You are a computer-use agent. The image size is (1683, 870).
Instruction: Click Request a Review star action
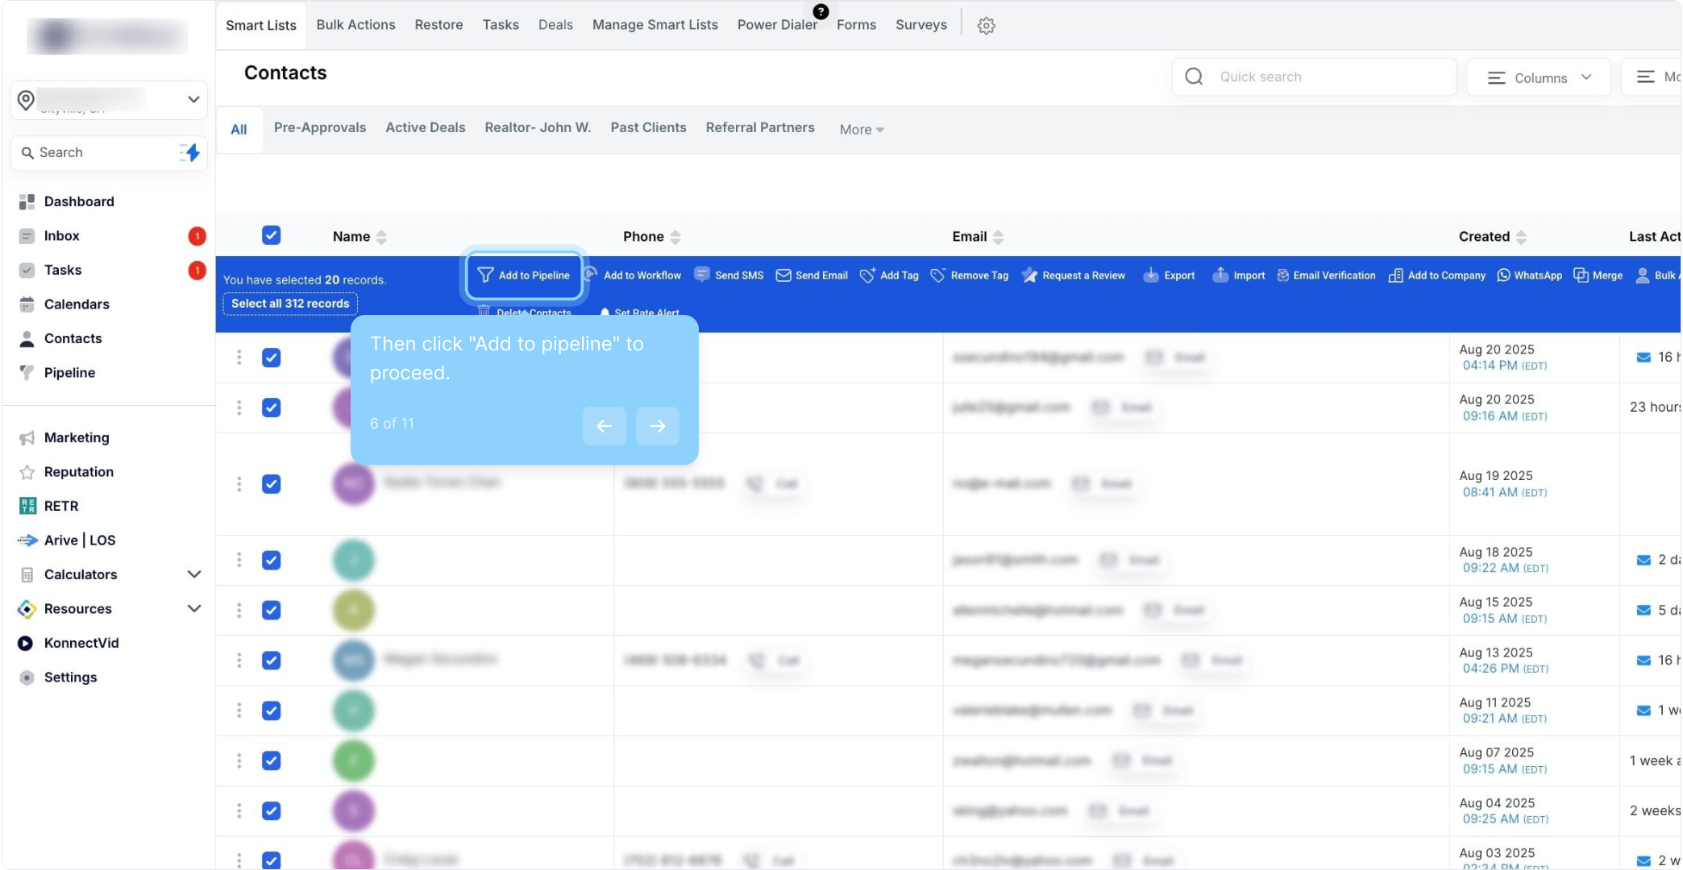point(1073,275)
